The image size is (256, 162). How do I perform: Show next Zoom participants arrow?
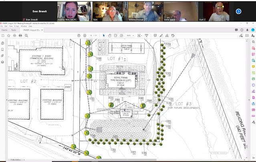tap(238, 11)
